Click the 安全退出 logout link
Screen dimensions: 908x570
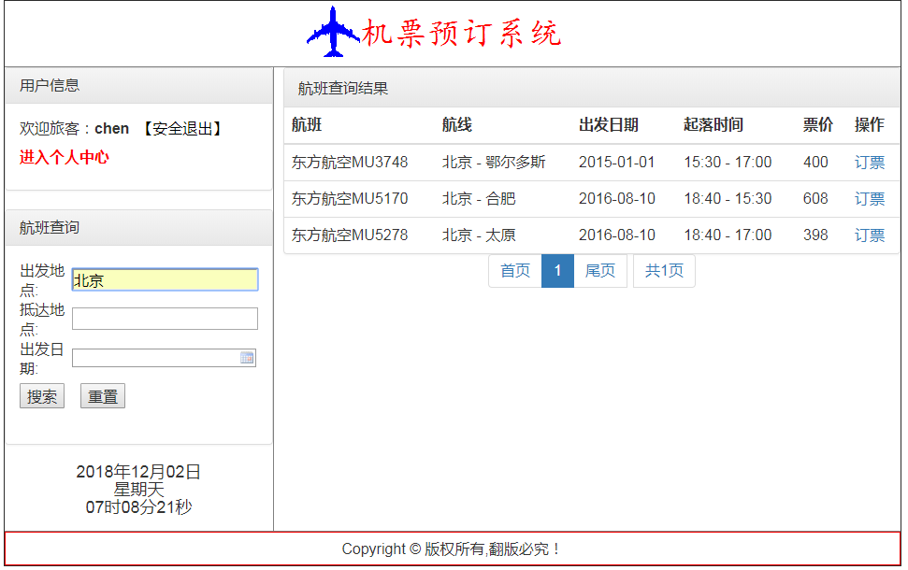tap(182, 128)
